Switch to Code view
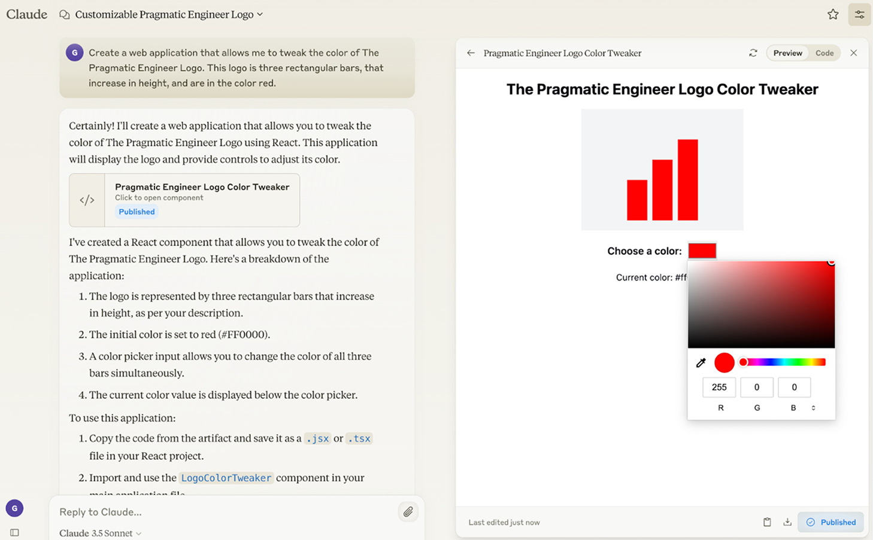Viewport: 873px width, 540px height. coord(824,53)
